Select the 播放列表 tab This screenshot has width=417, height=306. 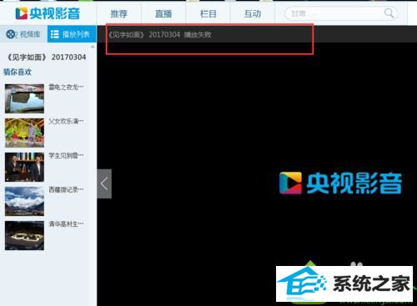72,34
